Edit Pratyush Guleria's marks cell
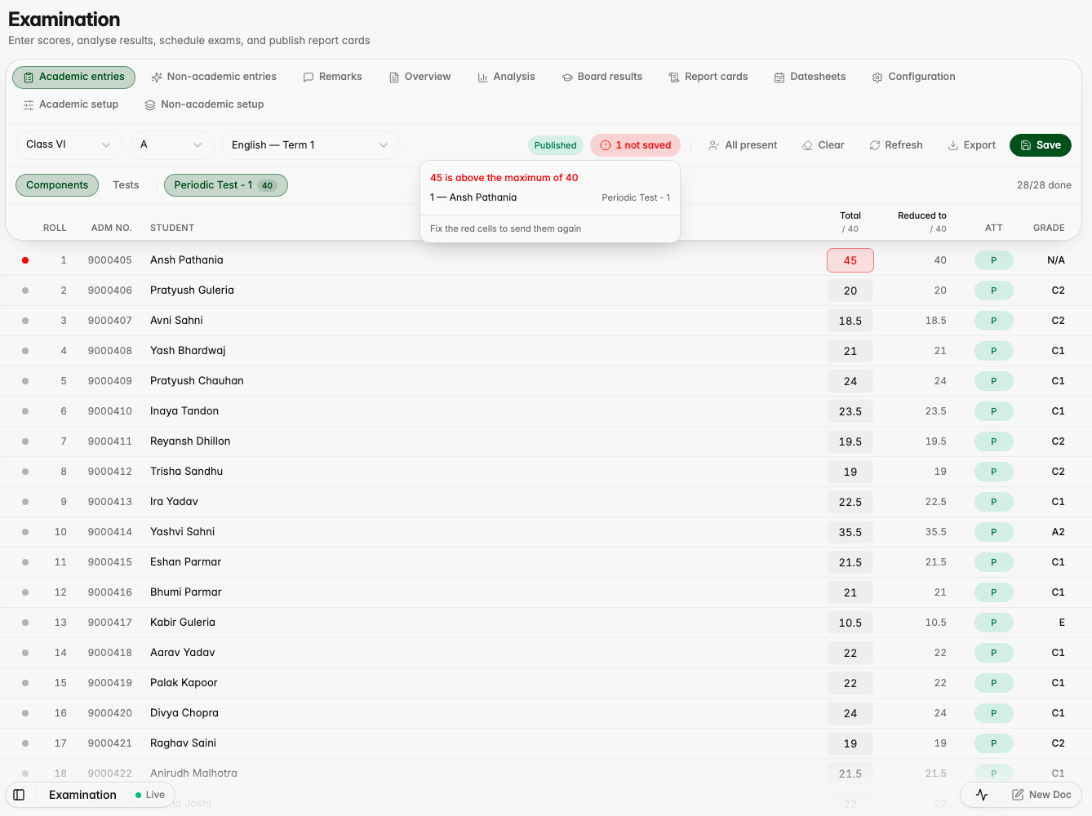This screenshot has width=1092, height=816. (x=850, y=290)
